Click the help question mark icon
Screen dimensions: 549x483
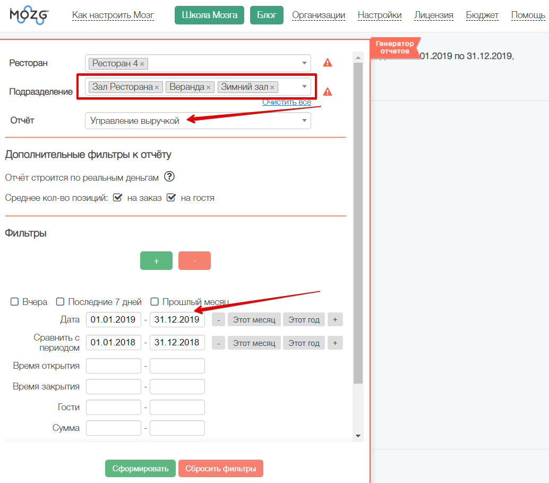(169, 176)
